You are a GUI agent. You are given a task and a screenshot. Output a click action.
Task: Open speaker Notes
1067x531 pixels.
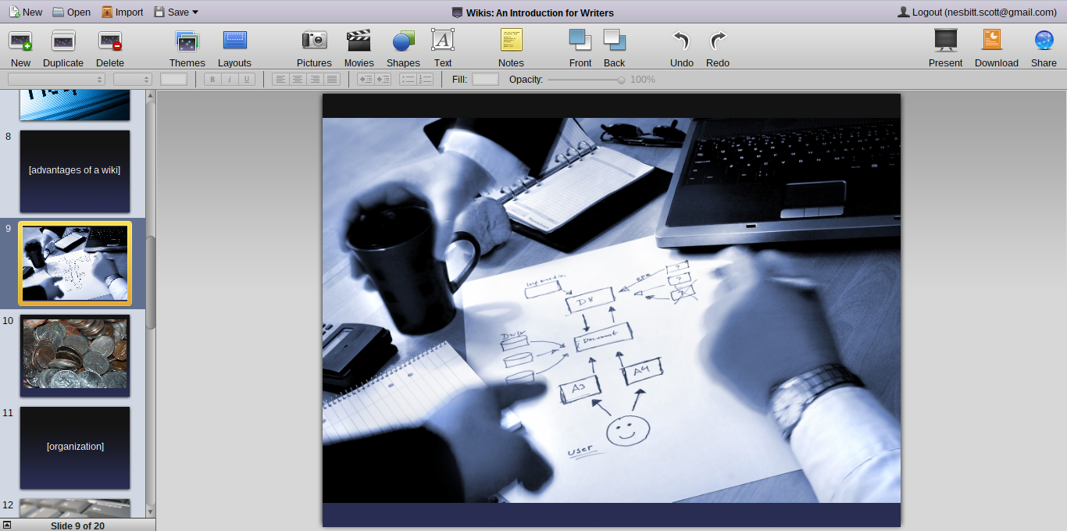pyautogui.click(x=511, y=47)
